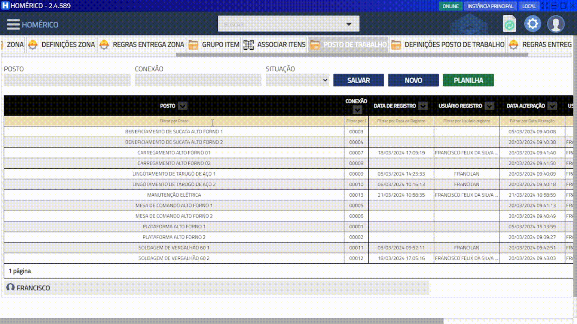Image resolution: width=577 pixels, height=324 pixels.
Task: Click folder icon of Grupo Item tab
Action: 193,45
